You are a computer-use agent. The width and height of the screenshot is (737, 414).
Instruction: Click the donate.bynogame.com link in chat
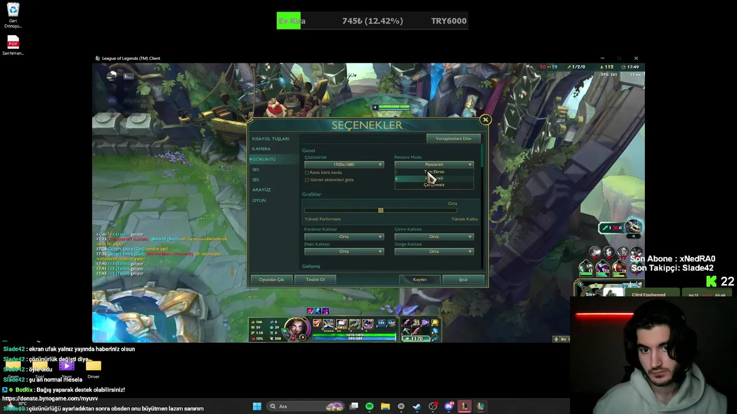(50, 398)
